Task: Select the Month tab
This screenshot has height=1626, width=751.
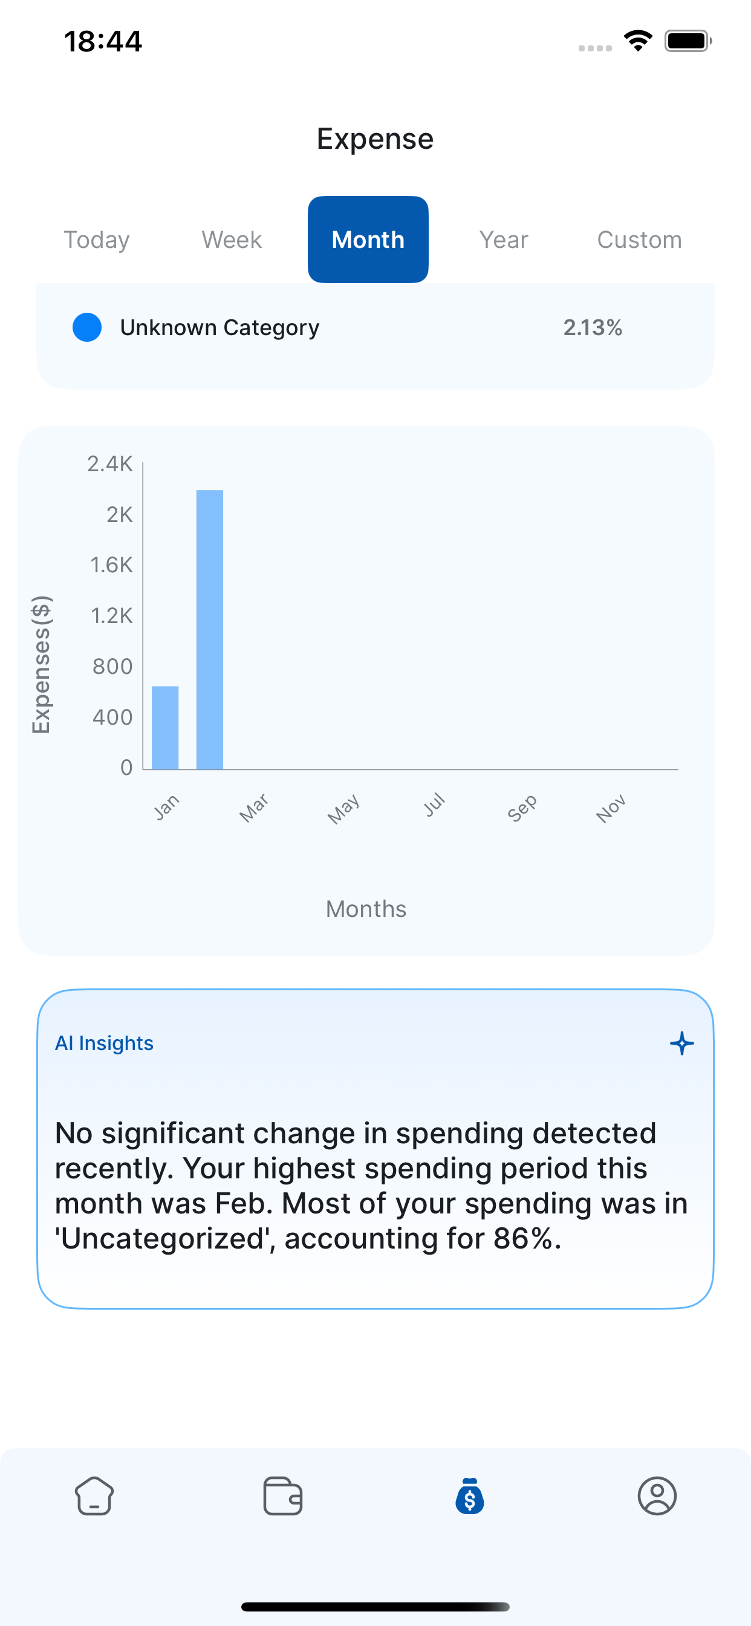Action: 368,240
